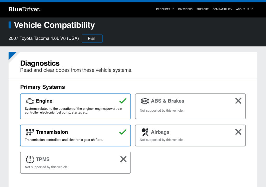Screen dimensions: 266x187
Task: Click the transmission gear shifter icon
Action: coord(30,132)
